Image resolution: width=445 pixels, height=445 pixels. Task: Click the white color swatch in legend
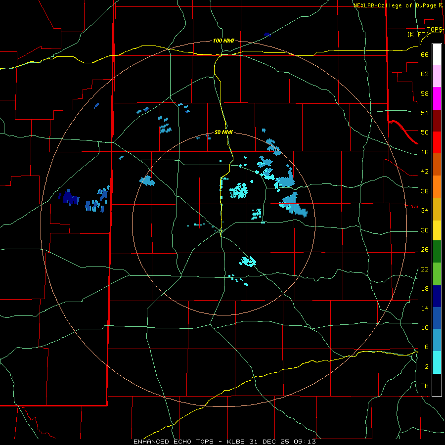click(x=437, y=54)
